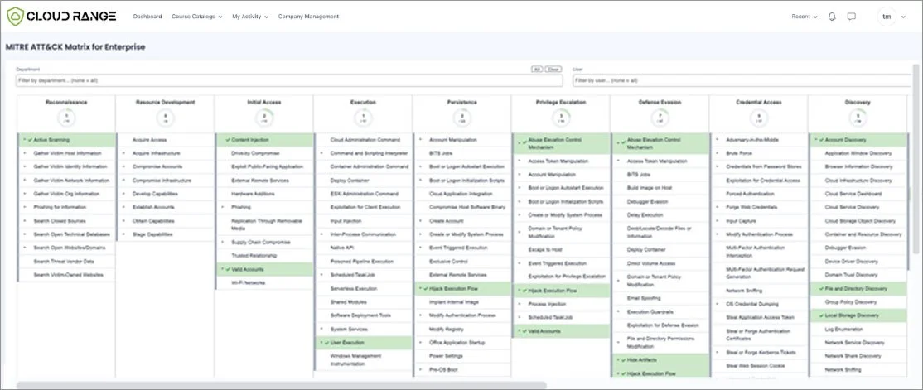This screenshot has height=390, width=923.
Task: Click the Initial Access progress ring
Action: point(264,118)
